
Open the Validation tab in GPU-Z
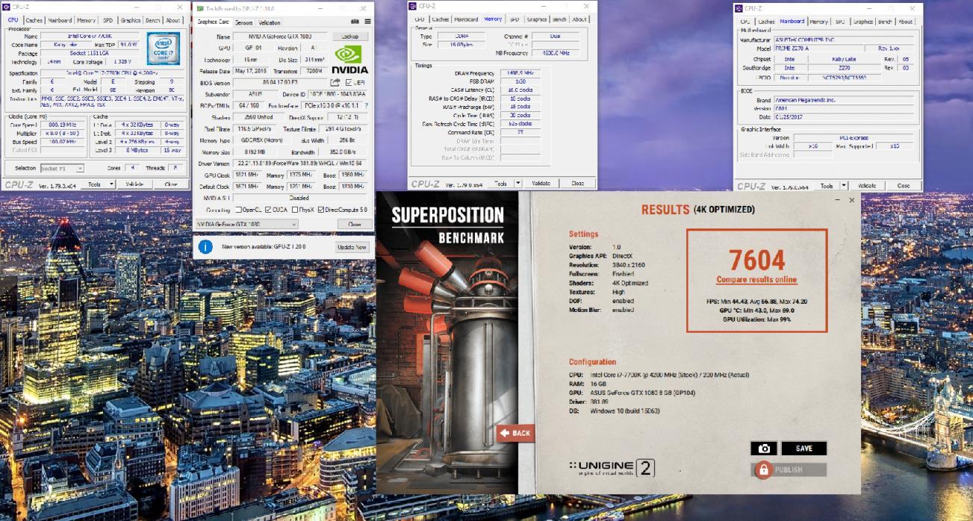[x=270, y=23]
